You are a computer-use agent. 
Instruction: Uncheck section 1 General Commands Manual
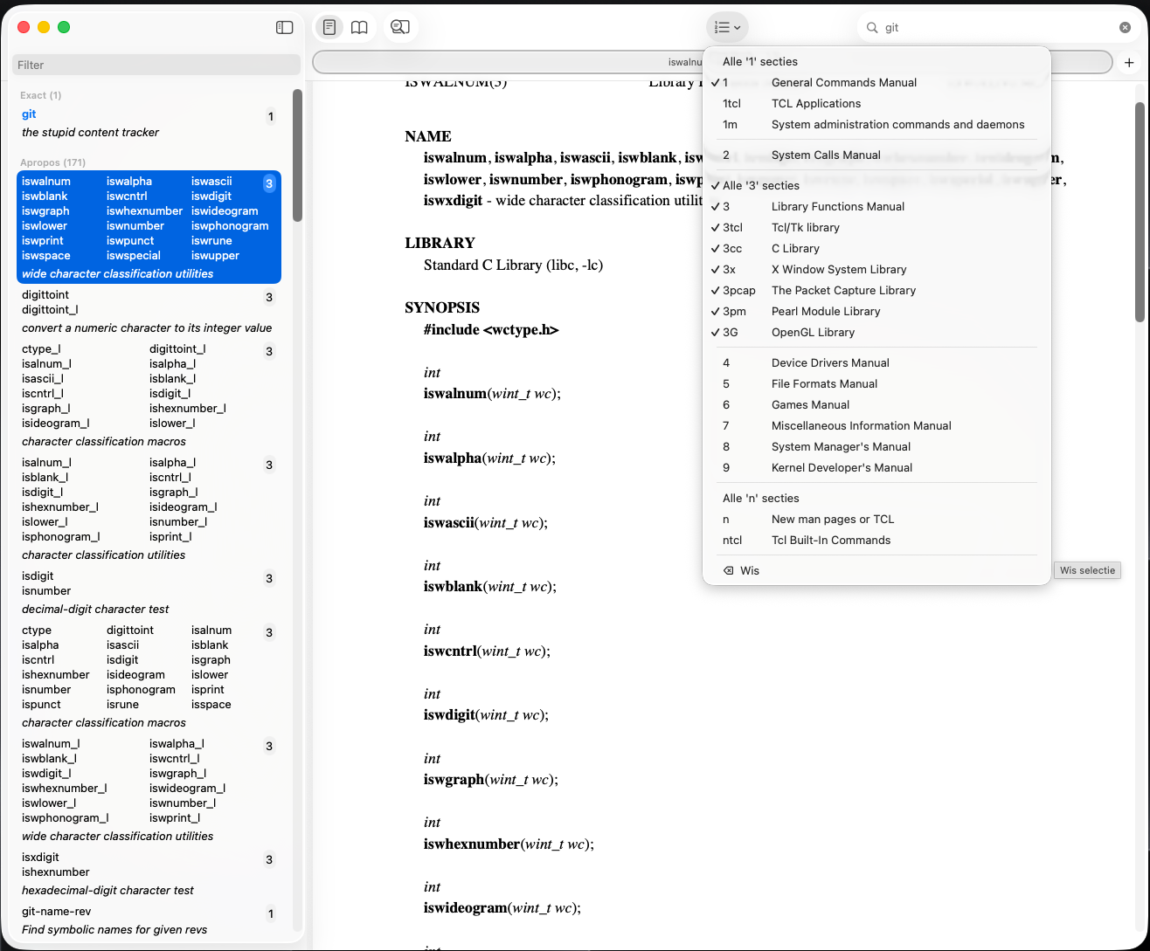tap(876, 83)
